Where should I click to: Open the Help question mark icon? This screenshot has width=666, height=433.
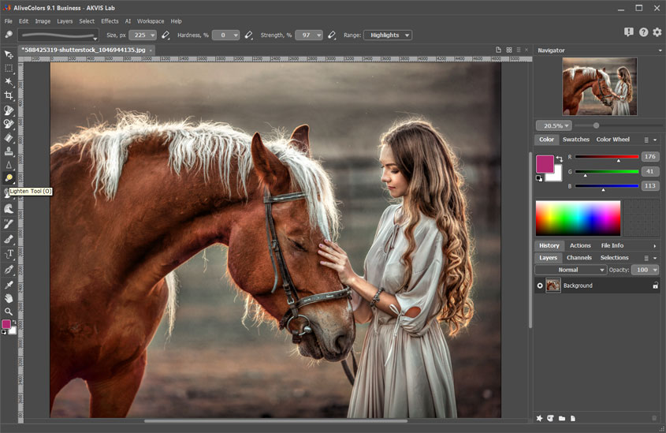click(643, 32)
